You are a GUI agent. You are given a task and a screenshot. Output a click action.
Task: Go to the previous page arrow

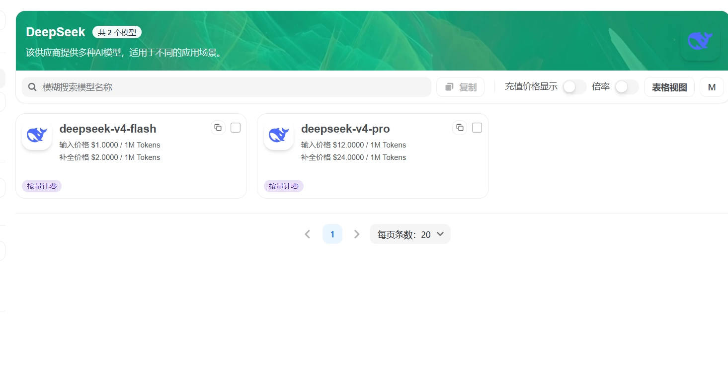pyautogui.click(x=308, y=234)
